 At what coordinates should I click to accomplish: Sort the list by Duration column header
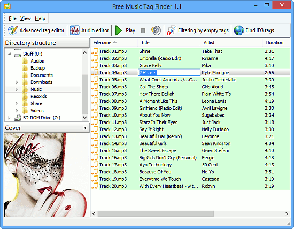tap(276, 43)
